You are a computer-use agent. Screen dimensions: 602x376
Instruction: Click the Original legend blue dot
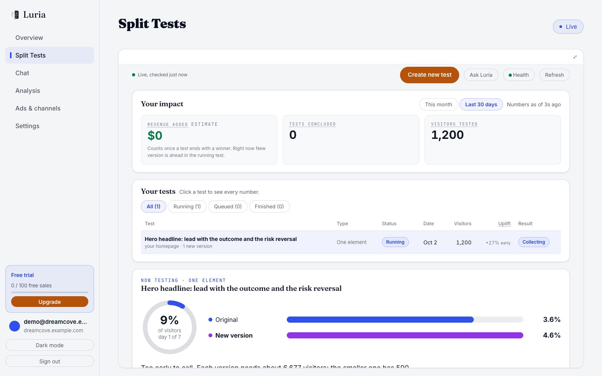pos(210,320)
